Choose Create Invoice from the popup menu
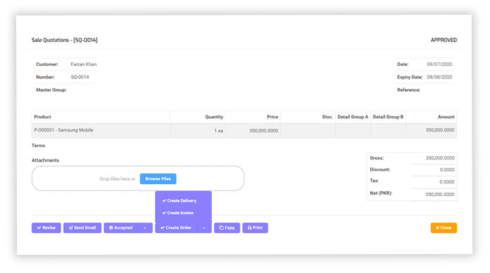 point(178,213)
